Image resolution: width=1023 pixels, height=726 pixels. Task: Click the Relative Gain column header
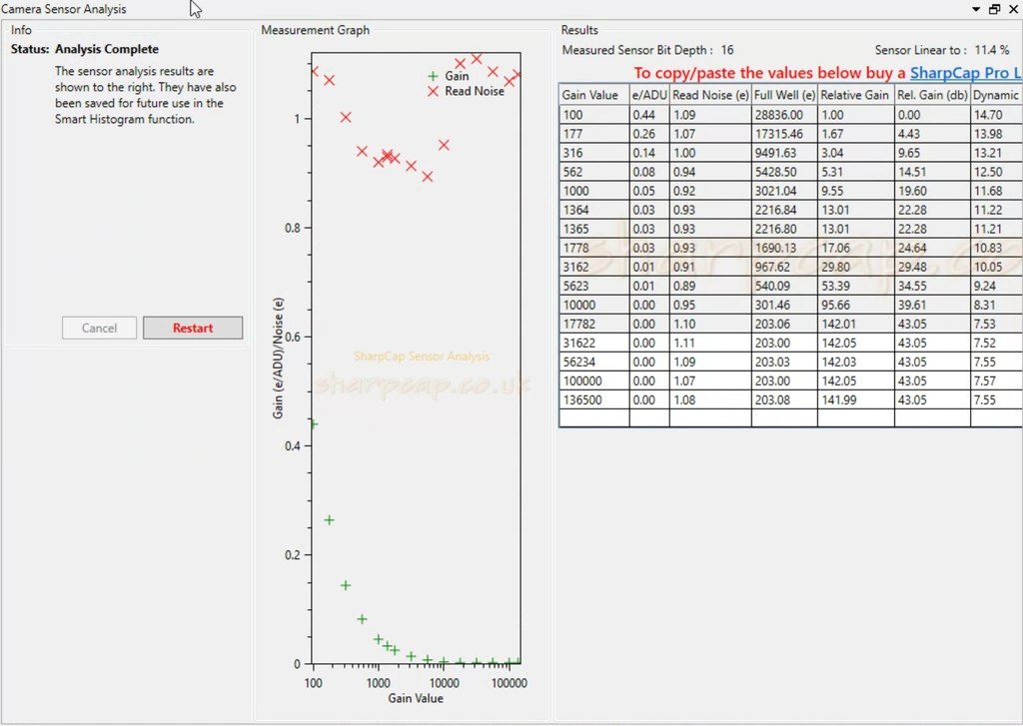(x=855, y=95)
